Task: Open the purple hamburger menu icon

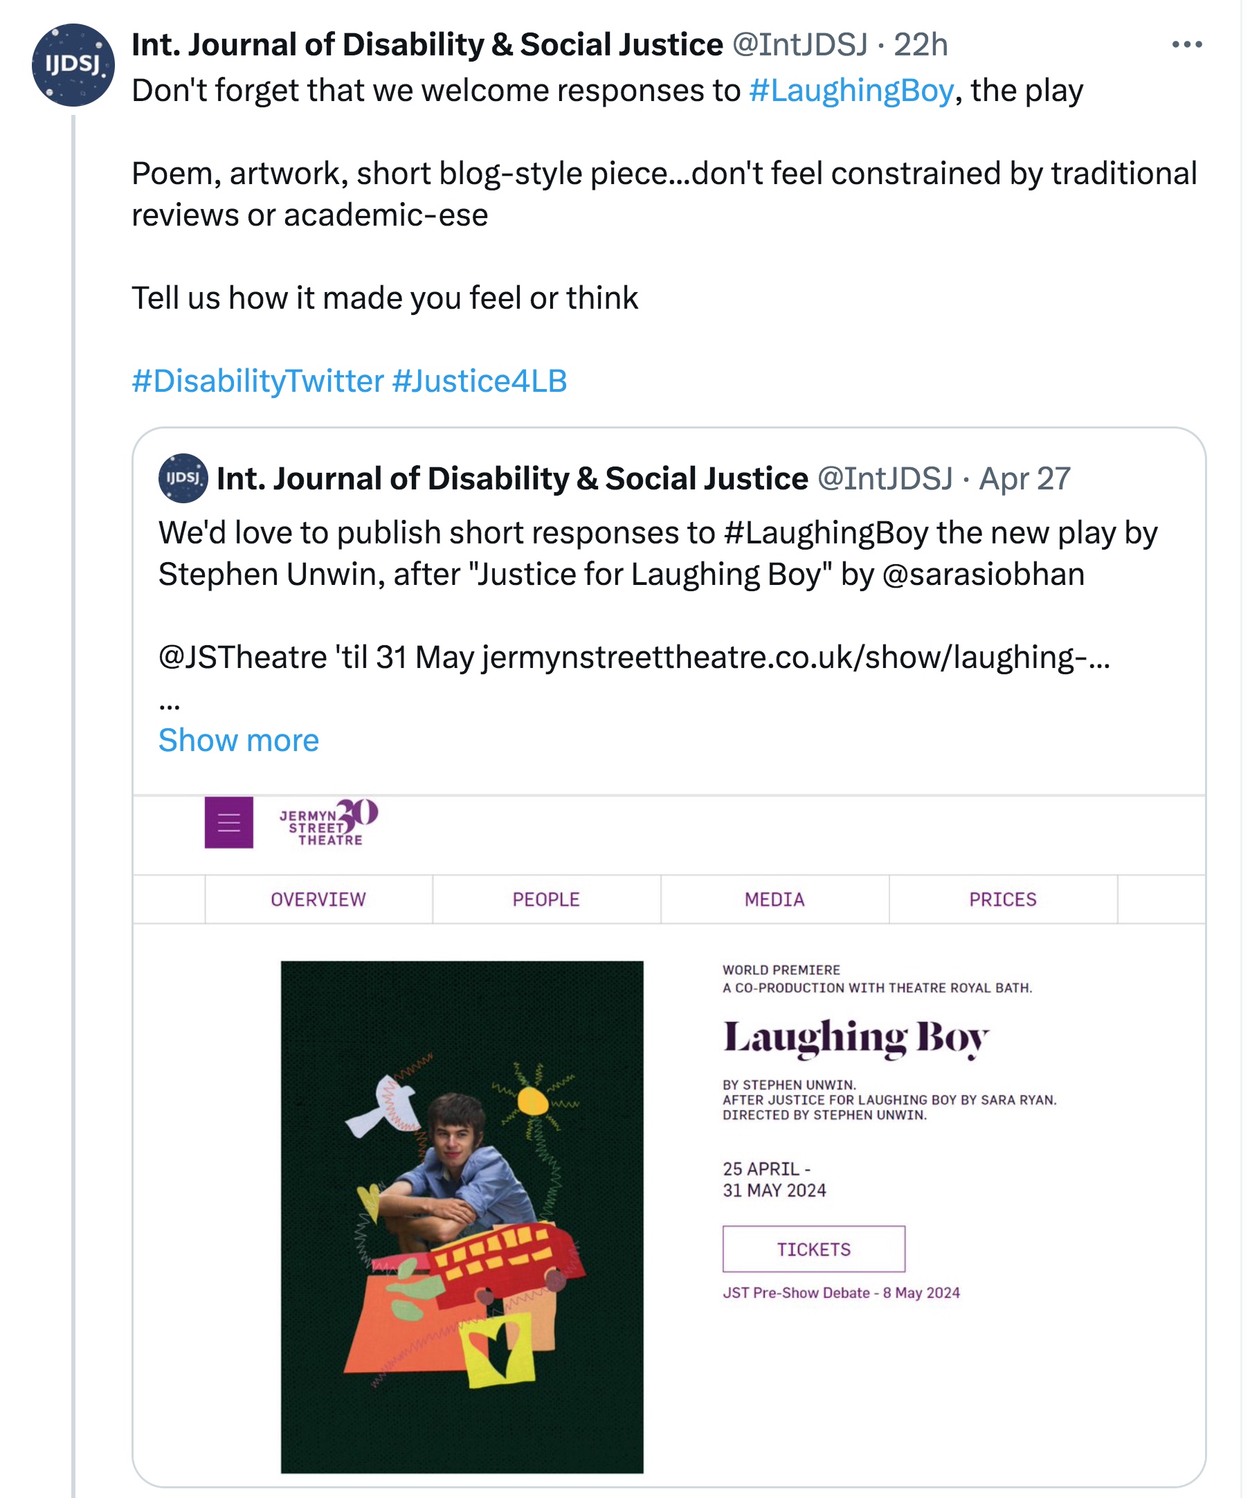Action: coord(229,822)
